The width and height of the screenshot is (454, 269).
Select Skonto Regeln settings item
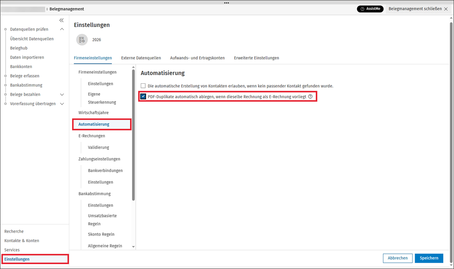pyautogui.click(x=101, y=234)
